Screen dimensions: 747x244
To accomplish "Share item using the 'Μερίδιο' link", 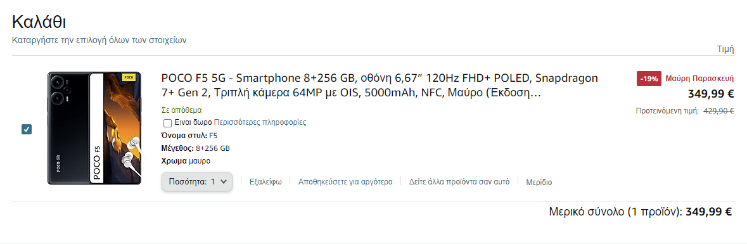I will coord(539,182).
